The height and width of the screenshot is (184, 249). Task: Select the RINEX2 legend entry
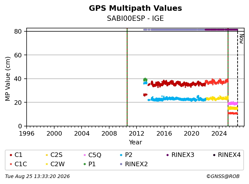pos(134,164)
